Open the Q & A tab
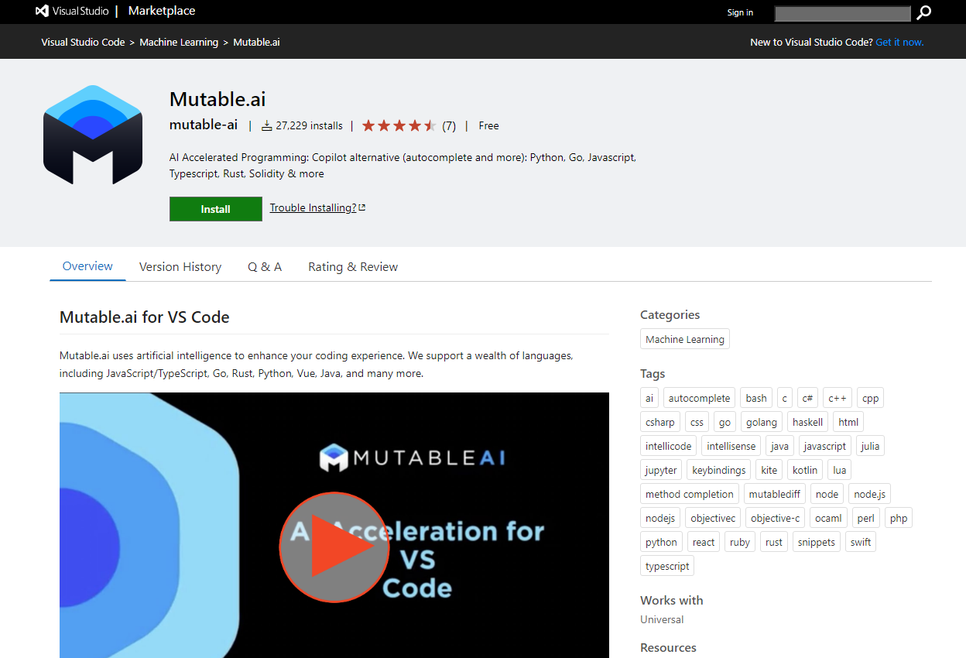The width and height of the screenshot is (966, 658). (x=265, y=267)
